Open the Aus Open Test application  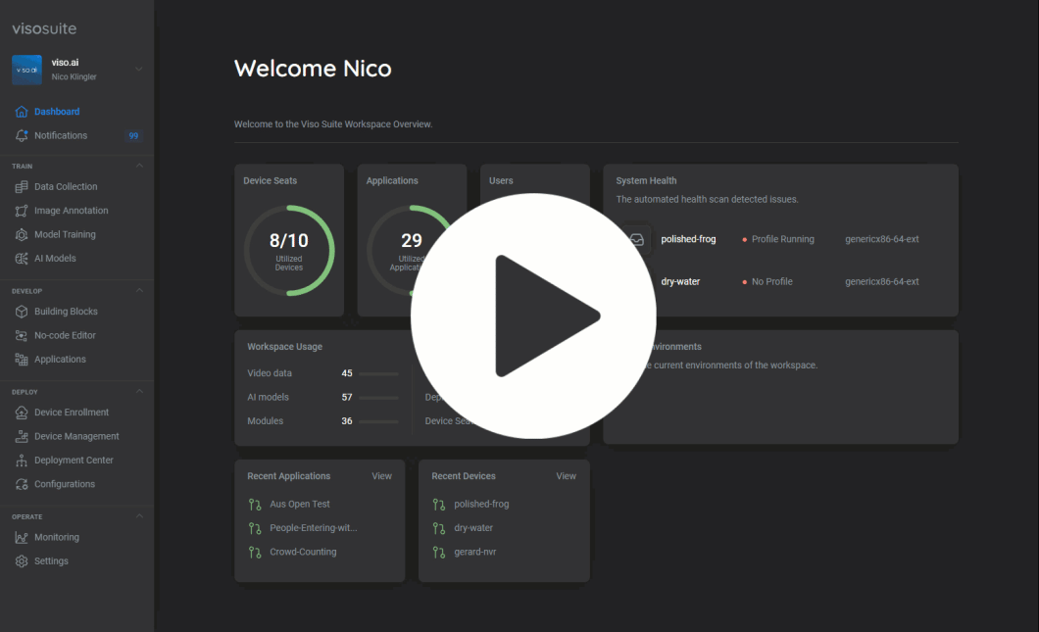coord(300,505)
